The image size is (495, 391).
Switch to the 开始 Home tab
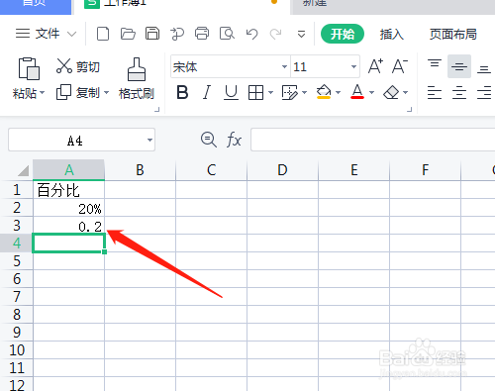(343, 34)
